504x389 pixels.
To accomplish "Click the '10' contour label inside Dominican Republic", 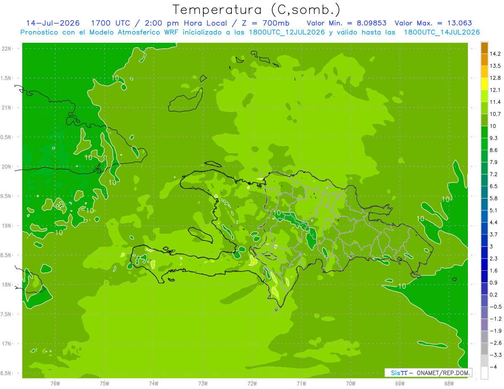I will coord(277,213).
